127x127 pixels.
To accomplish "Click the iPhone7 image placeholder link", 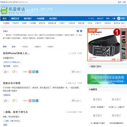I will [x=12, y=62].
